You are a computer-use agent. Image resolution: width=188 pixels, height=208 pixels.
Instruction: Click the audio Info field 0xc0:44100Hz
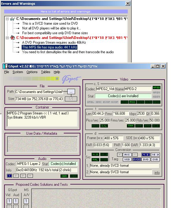point(47,170)
